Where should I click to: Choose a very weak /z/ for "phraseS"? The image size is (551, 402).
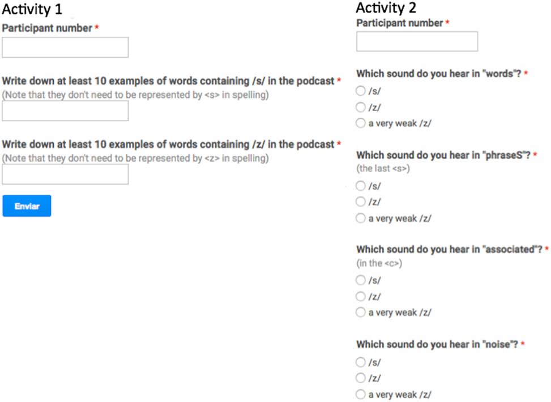click(361, 218)
